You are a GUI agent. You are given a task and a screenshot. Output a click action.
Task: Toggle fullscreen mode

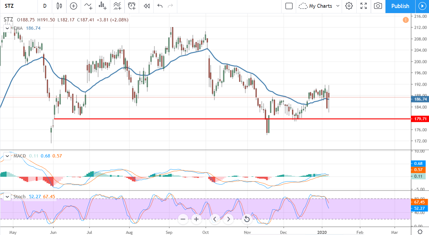tap(363, 6)
